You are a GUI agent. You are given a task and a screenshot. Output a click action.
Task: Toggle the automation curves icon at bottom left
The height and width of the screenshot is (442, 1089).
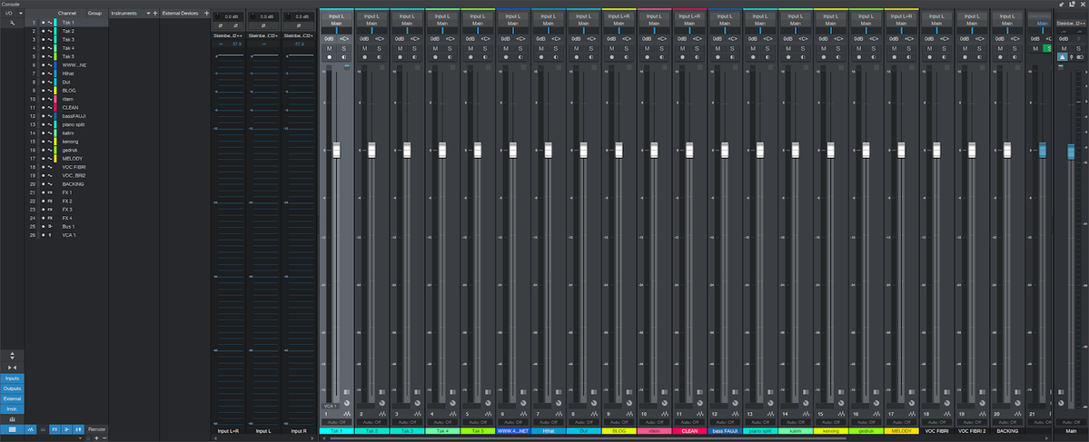click(31, 429)
